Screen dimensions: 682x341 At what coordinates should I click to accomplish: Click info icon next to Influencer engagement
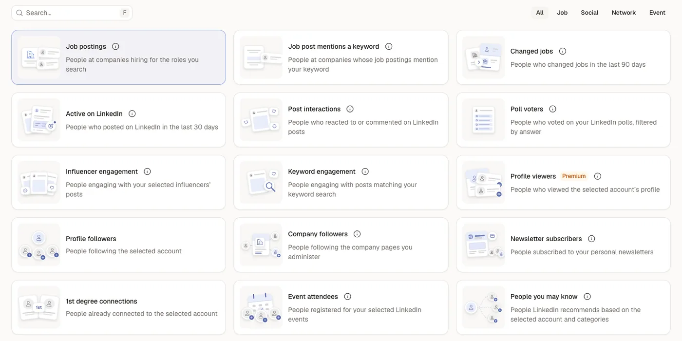pos(147,171)
